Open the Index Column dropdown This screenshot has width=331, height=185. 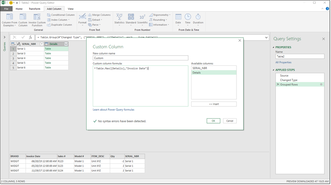pyautogui.click(x=69, y=20)
